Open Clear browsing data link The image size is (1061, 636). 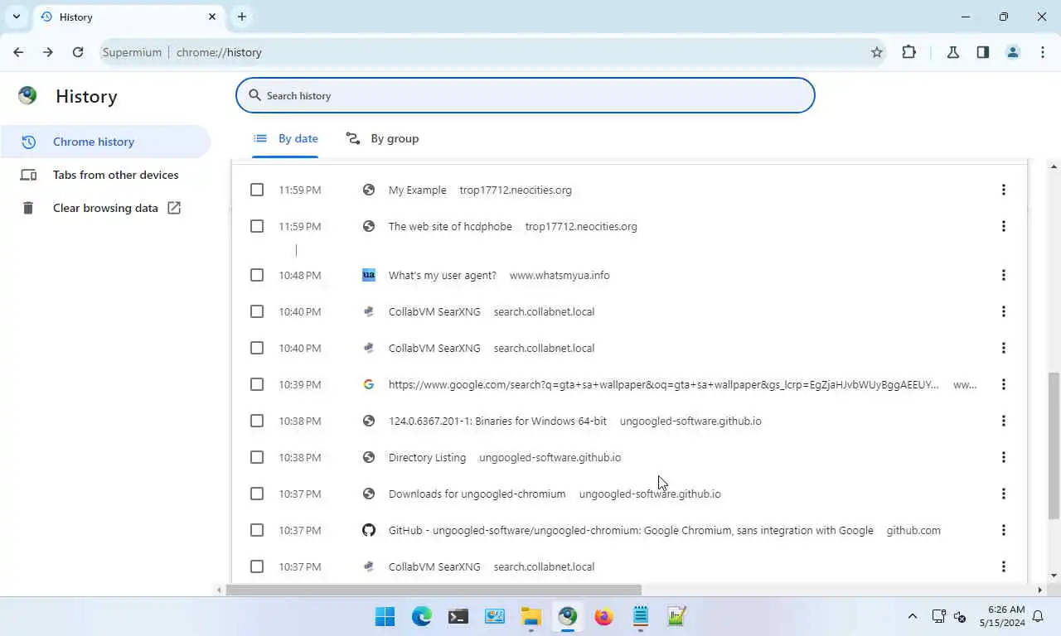point(105,208)
